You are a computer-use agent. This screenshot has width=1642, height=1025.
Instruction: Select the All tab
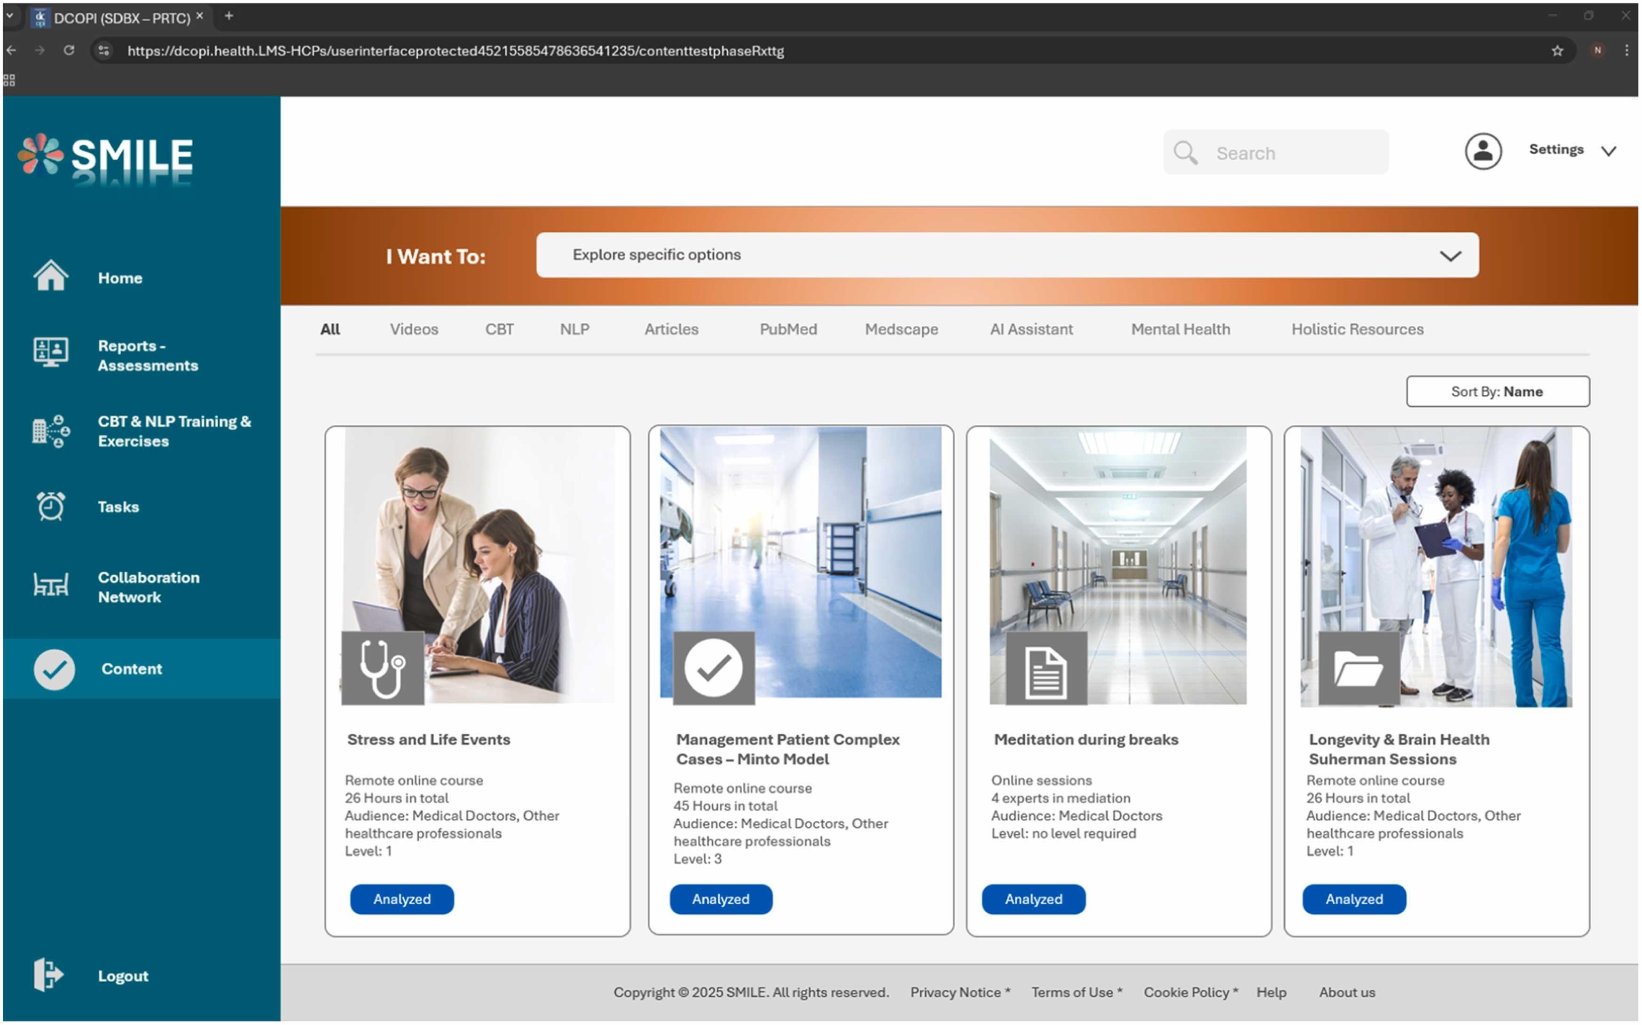[x=330, y=329]
